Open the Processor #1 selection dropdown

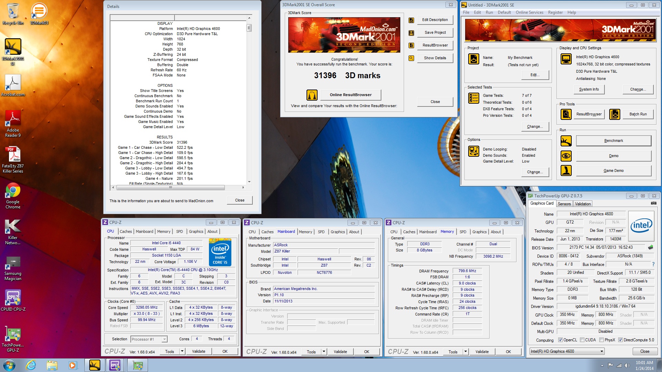149,339
